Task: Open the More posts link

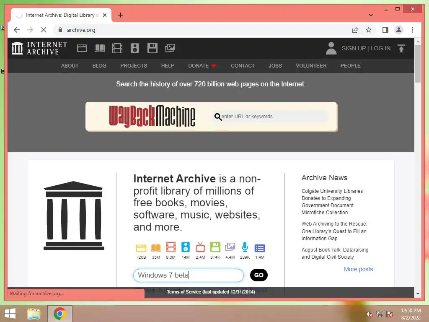Action: coord(358,269)
